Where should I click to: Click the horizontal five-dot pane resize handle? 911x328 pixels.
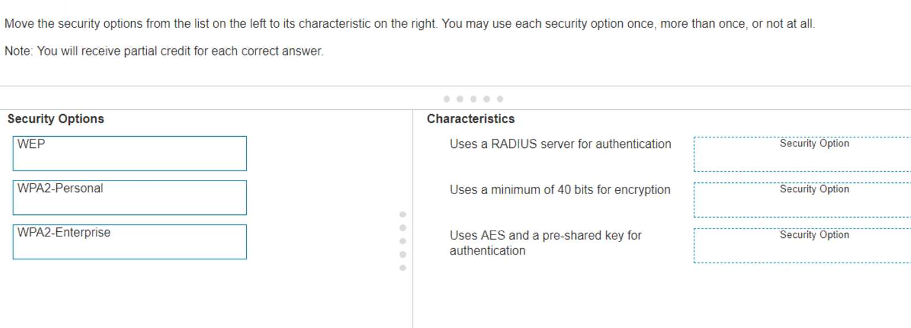pos(473,99)
